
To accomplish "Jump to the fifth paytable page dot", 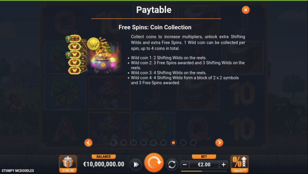I will tap(153, 142).
